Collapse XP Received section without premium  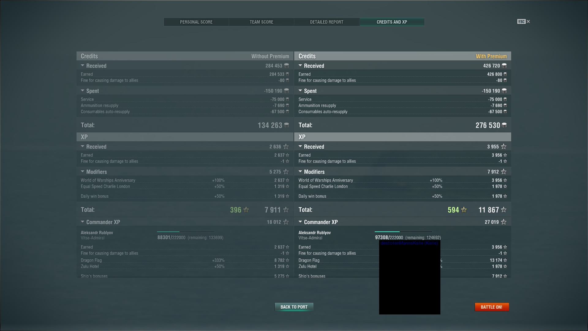tap(82, 146)
